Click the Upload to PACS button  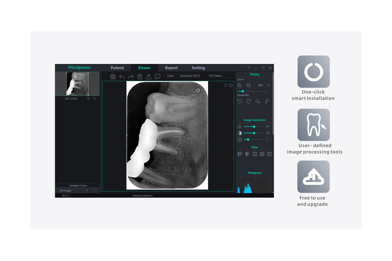click(x=190, y=76)
